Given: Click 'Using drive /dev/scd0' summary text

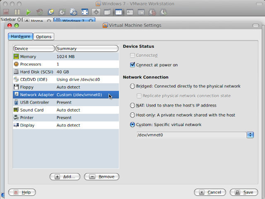Looking at the screenshot, I should click(x=78, y=80).
